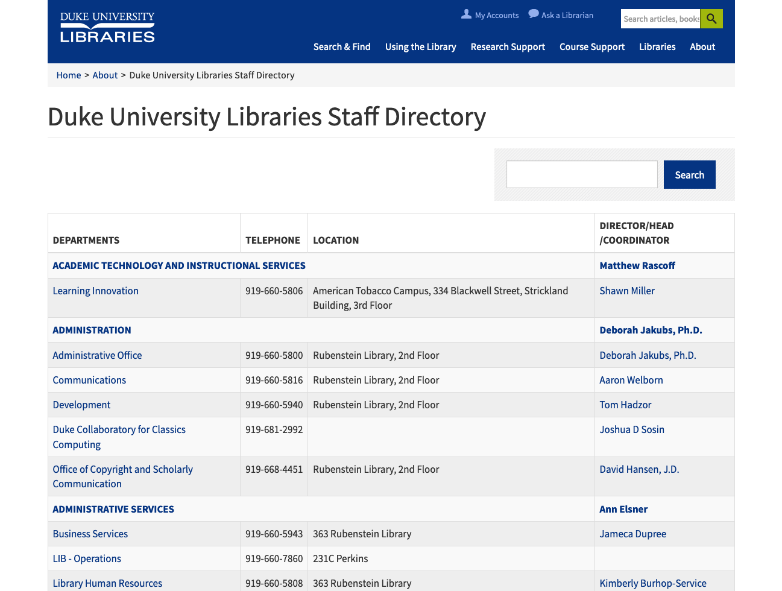Click the phone number 919-681-2992
Image resolution: width=782 pixels, height=591 pixels.
pos(274,429)
